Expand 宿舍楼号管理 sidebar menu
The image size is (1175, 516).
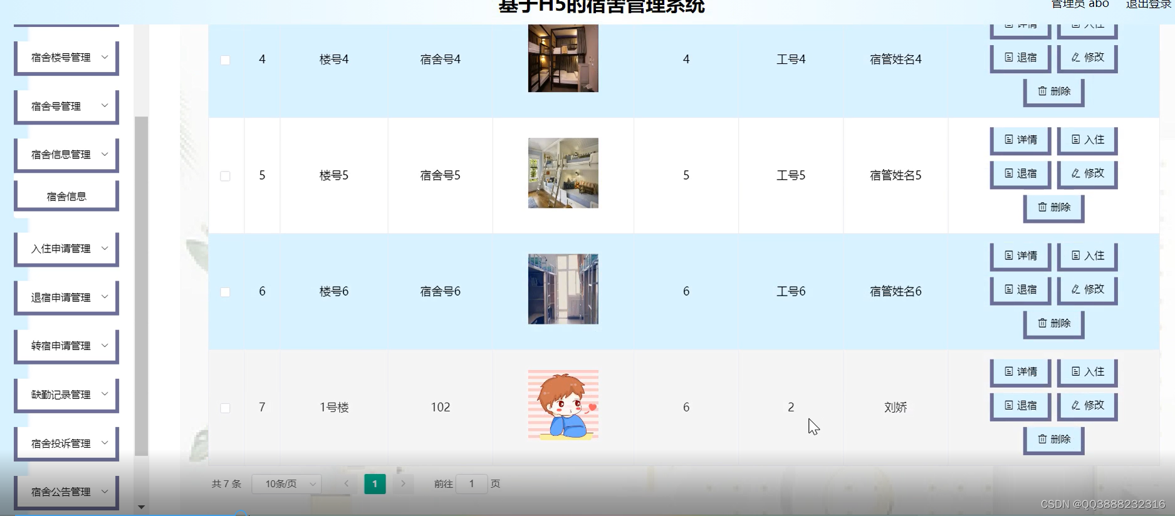tap(67, 57)
